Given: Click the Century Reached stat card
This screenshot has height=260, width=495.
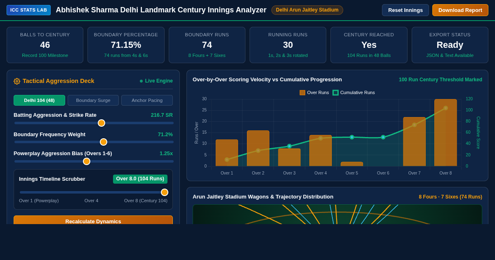Looking at the screenshot, I should coord(369,45).
